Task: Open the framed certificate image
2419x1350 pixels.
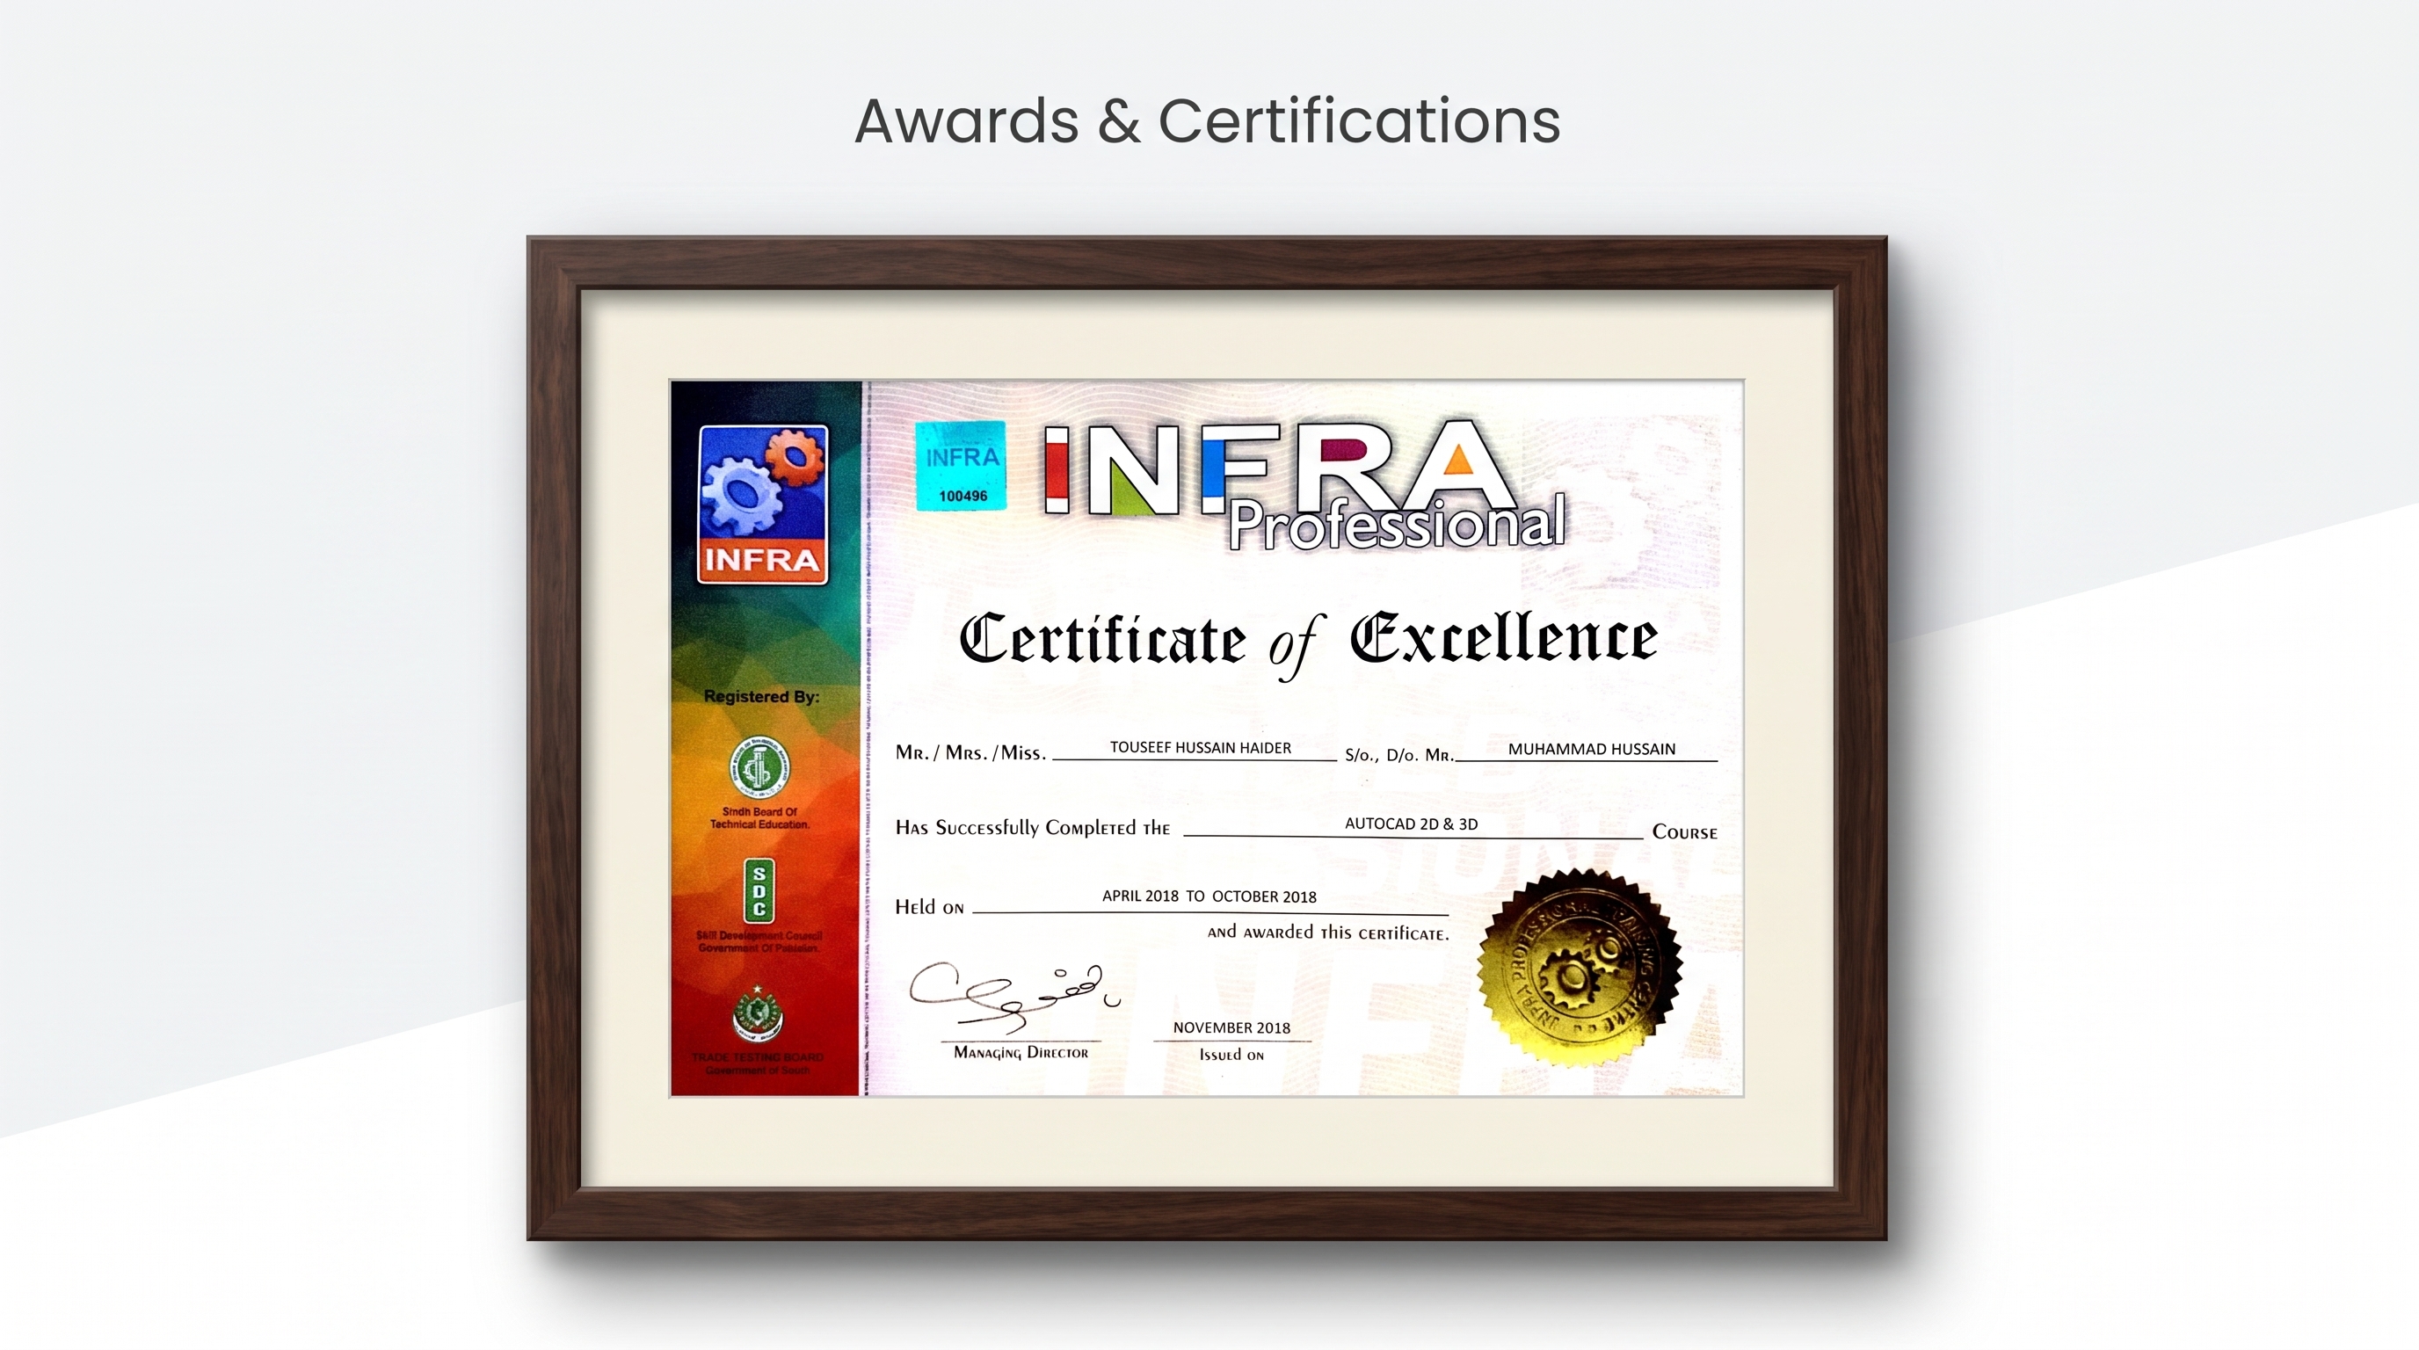Action: coord(1207,738)
